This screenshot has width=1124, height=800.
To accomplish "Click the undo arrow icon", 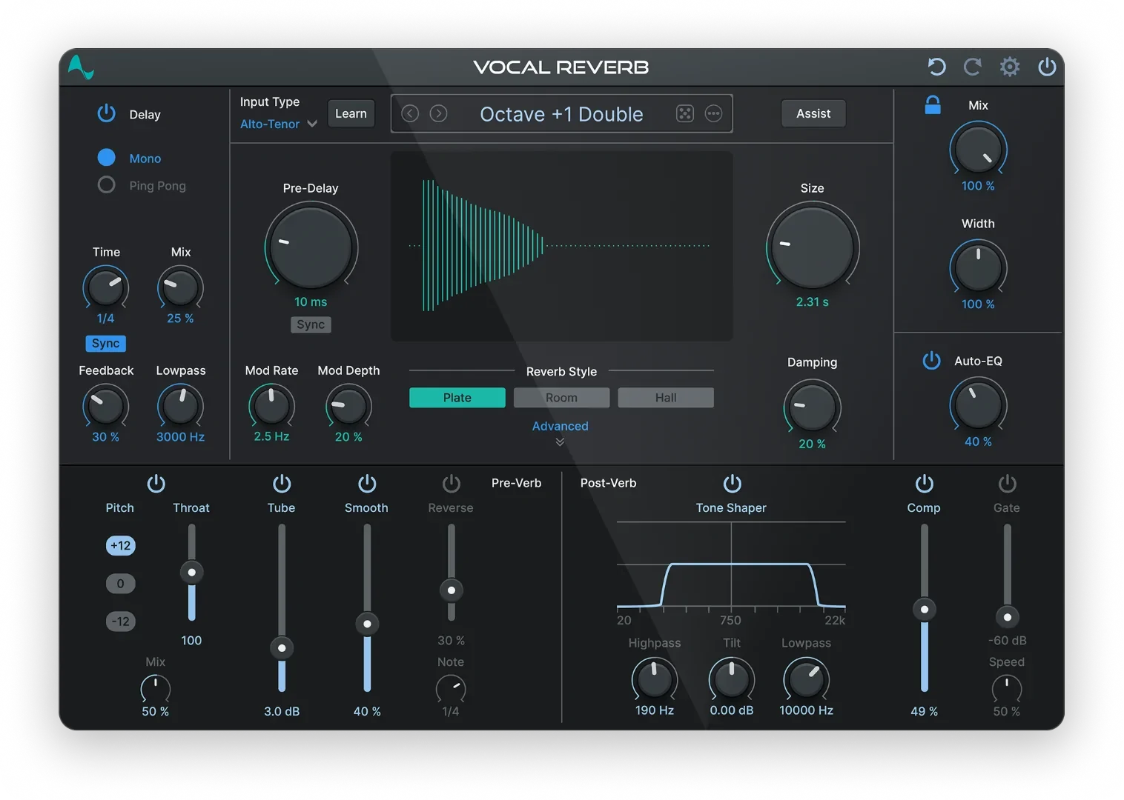I will (936, 67).
